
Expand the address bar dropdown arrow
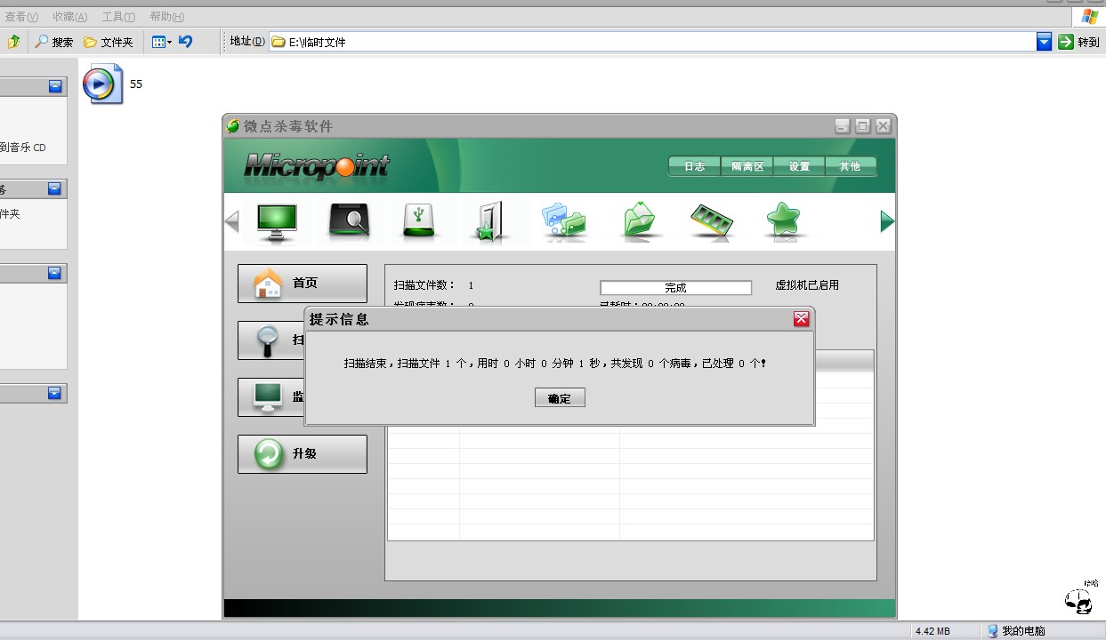point(1045,42)
